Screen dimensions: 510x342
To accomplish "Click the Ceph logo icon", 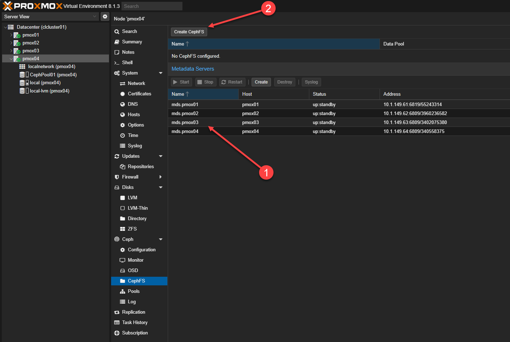I will 117,239.
